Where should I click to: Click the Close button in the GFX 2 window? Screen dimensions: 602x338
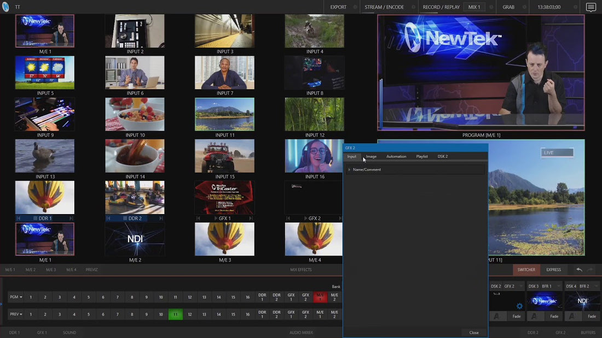[x=473, y=332]
